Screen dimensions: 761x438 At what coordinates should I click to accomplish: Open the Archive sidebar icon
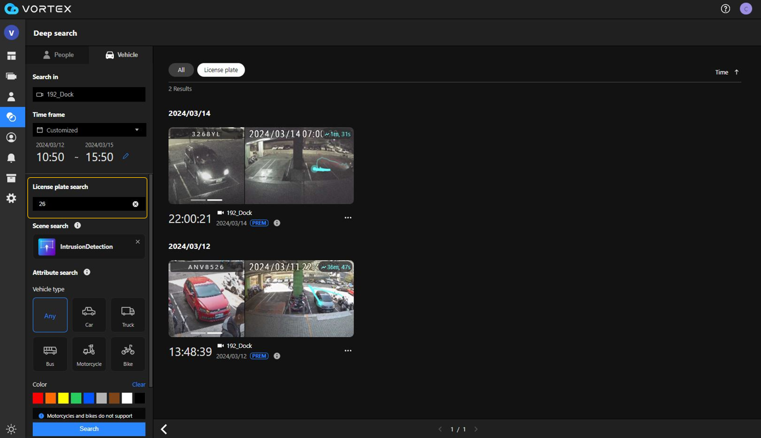[11, 178]
